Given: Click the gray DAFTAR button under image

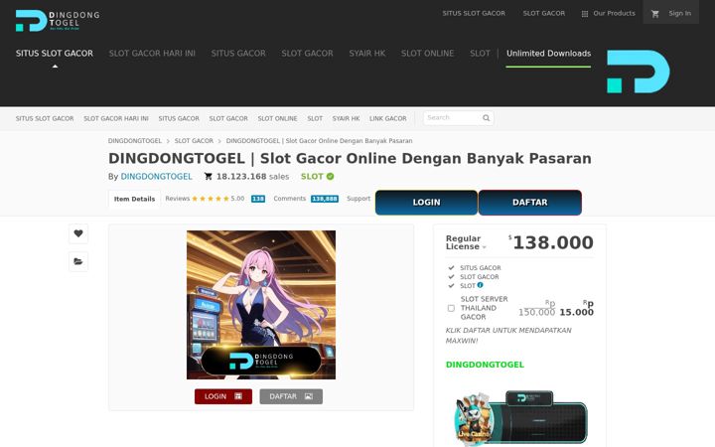Looking at the screenshot, I should [291, 396].
